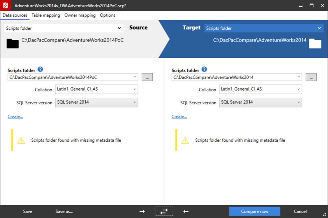The image size is (328, 218).
Task: Click the target Create... link
Action: [179, 116]
